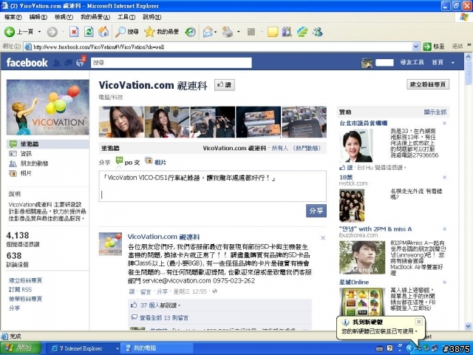Open Facebook notifications globe icon
Viewport: 473px width, 355px height.
(x=80, y=63)
